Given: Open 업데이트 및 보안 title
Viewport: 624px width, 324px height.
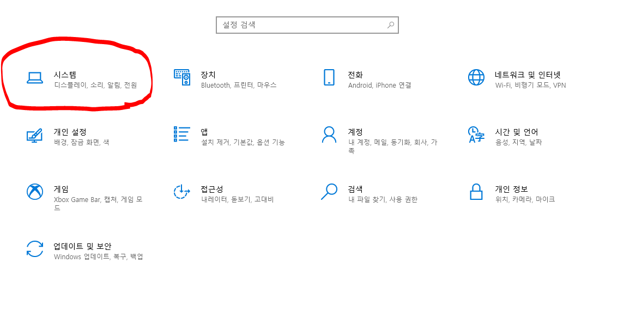Looking at the screenshot, I should pyautogui.click(x=82, y=247).
